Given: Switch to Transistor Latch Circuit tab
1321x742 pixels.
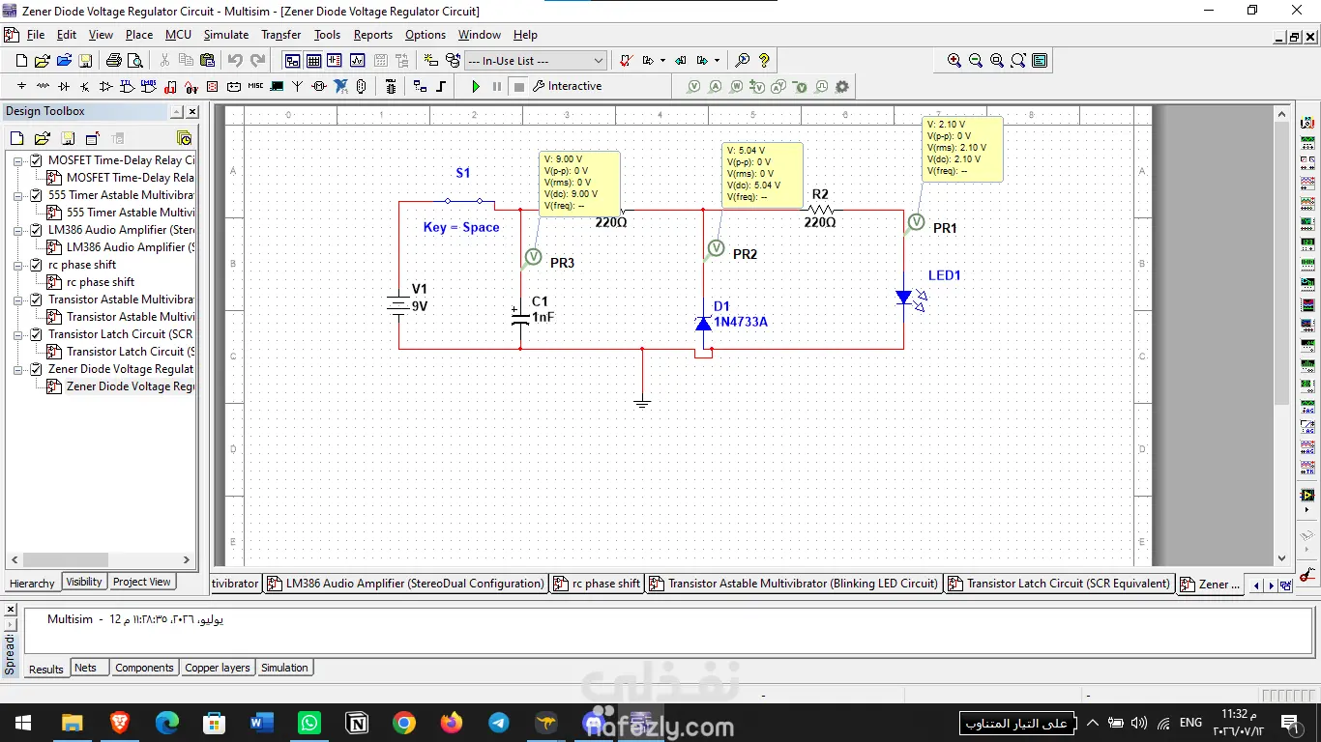Looking at the screenshot, I should [1058, 584].
